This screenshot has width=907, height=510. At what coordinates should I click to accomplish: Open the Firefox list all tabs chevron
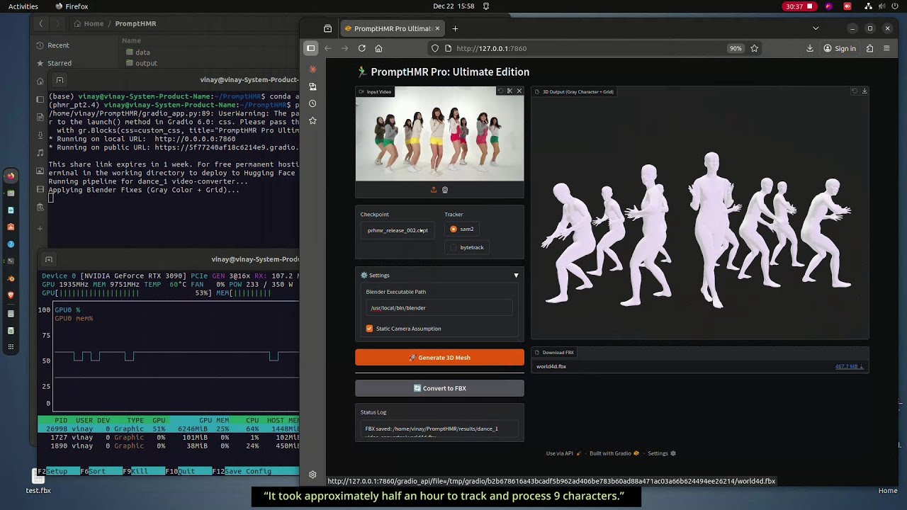tap(816, 28)
